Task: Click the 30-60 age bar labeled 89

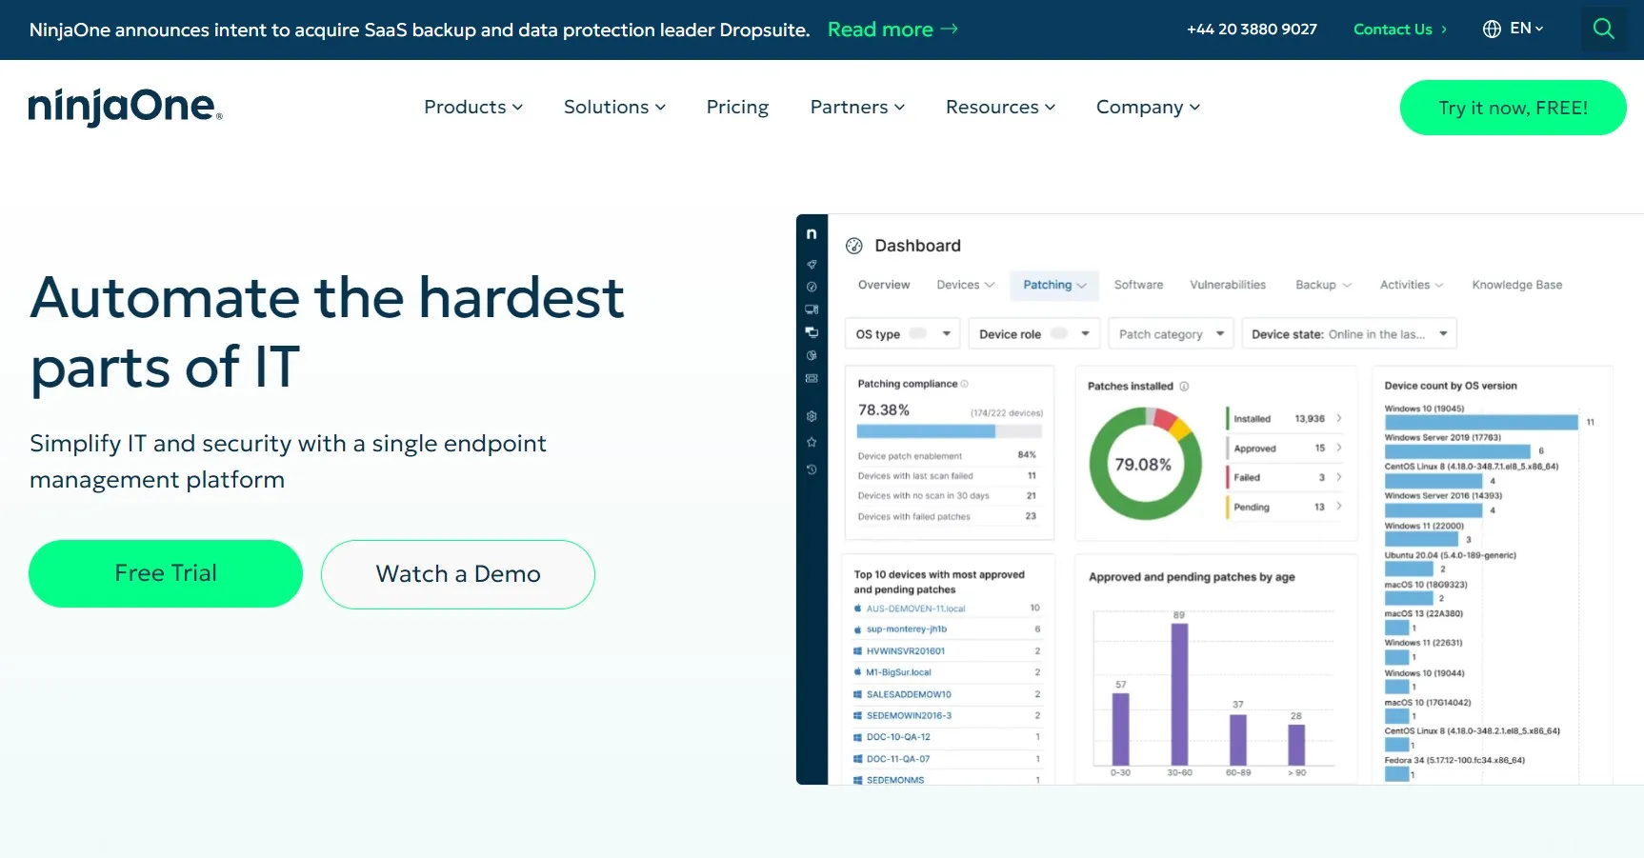Action: point(1179,694)
